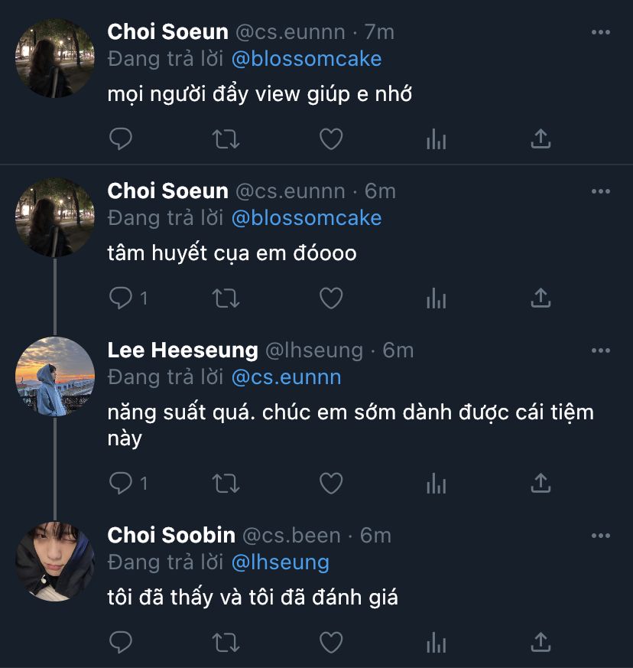
Task: View analytics for Choi Soobin's tweet
Action: pyautogui.click(x=436, y=642)
